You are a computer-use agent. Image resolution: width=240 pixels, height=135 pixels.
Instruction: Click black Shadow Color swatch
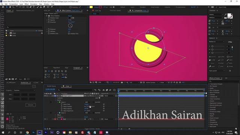[69, 18]
